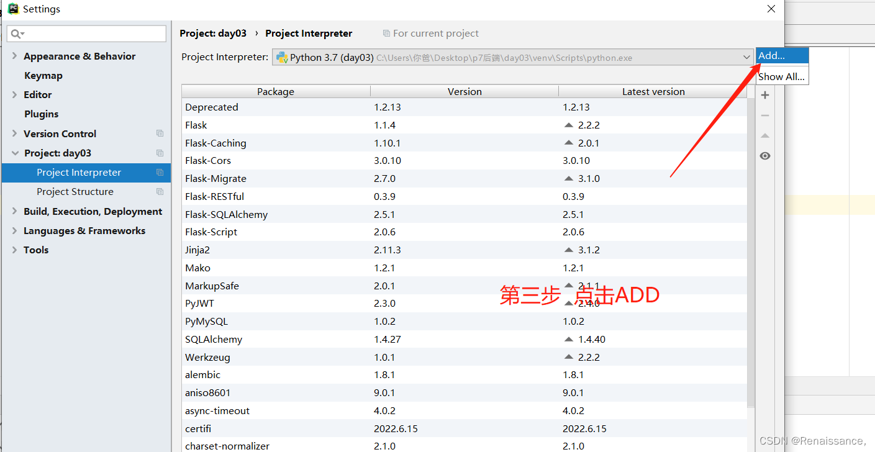Click Project: day03 breadcrumb

click(x=213, y=34)
